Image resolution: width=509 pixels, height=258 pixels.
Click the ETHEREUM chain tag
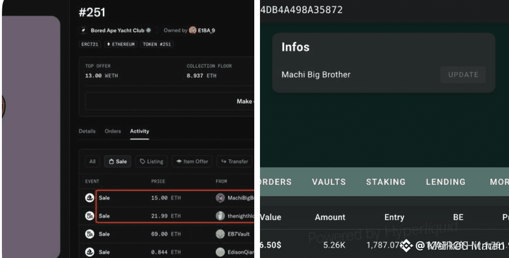pyautogui.click(x=121, y=44)
